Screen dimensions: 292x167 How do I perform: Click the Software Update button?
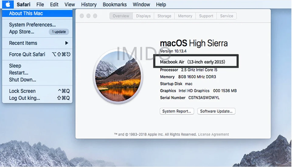[216, 111]
